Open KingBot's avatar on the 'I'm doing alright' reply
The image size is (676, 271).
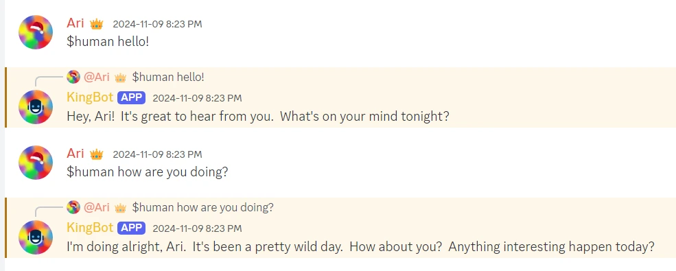[x=36, y=237]
